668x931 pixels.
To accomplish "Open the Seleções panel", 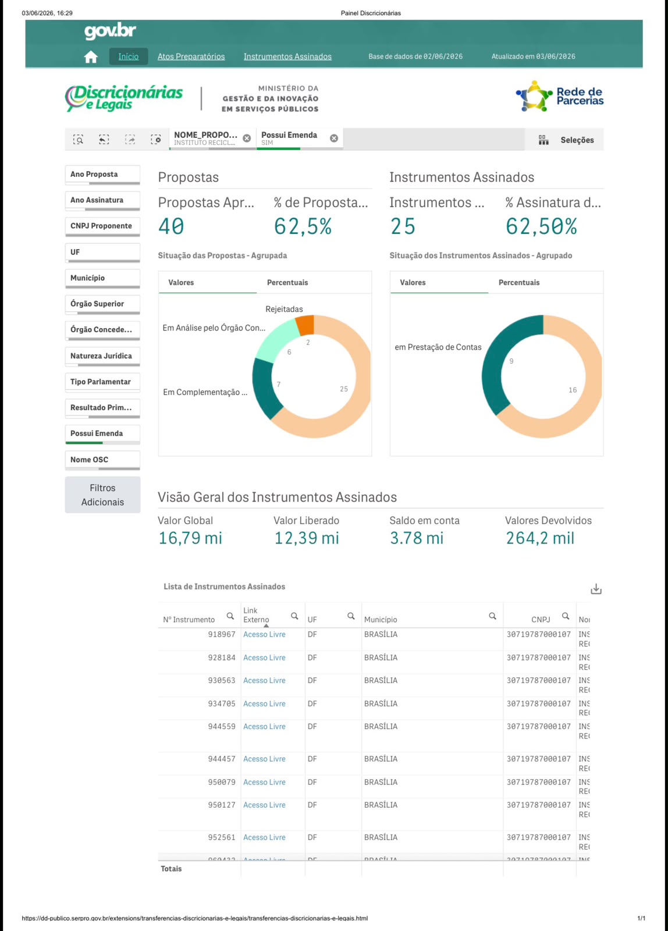I will pos(566,140).
